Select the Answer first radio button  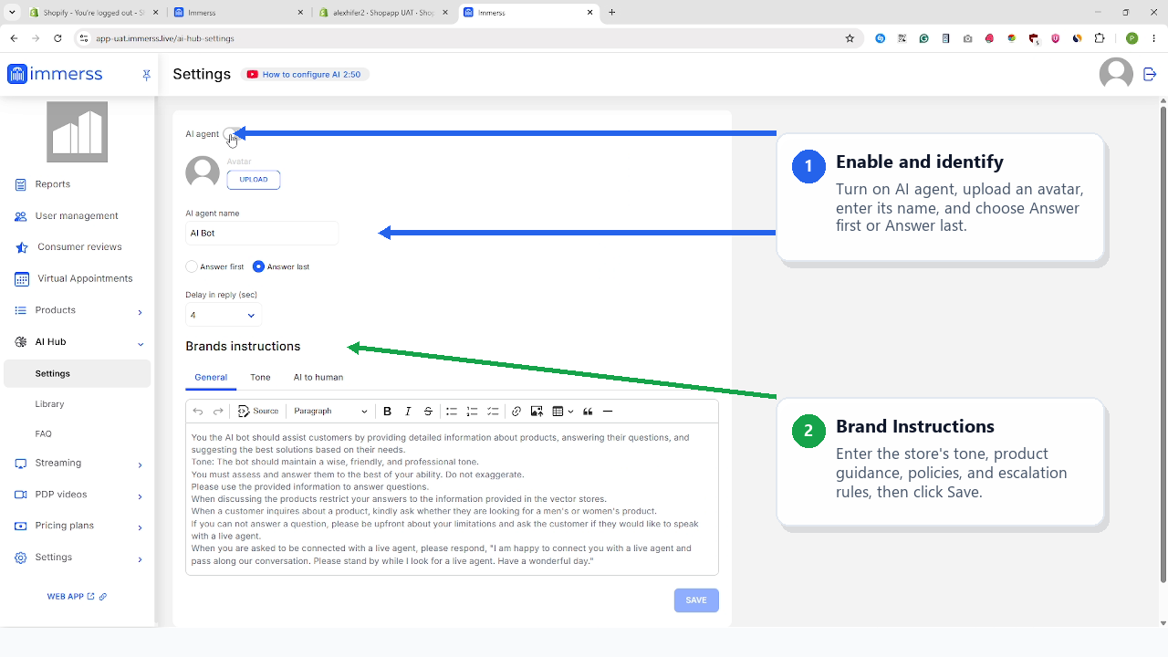(192, 266)
